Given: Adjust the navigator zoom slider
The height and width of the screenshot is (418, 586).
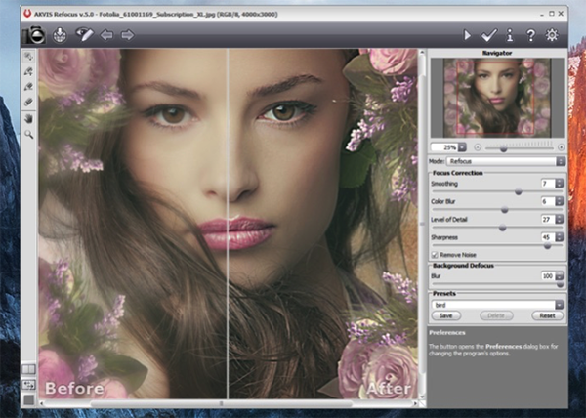Looking at the screenshot, I should (x=503, y=148).
